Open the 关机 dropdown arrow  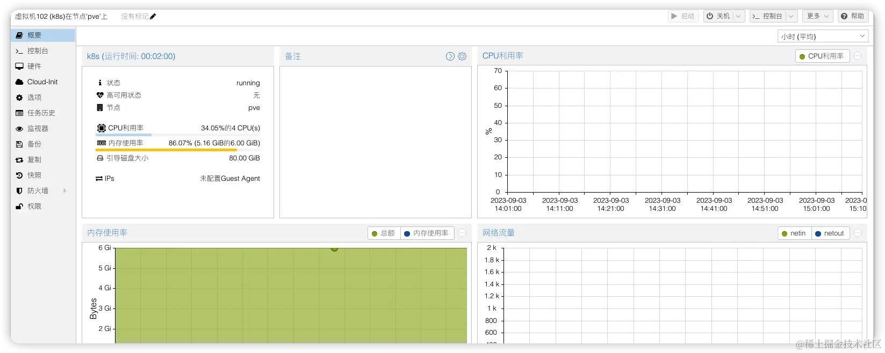point(739,16)
